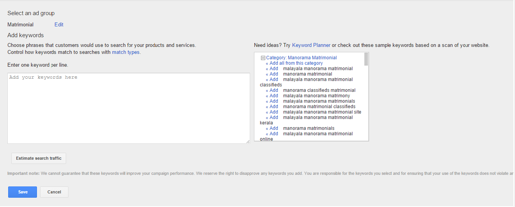This screenshot has width=515, height=207.
Task: Add keyword malayala manorama matrimonials
Action: coord(272,101)
